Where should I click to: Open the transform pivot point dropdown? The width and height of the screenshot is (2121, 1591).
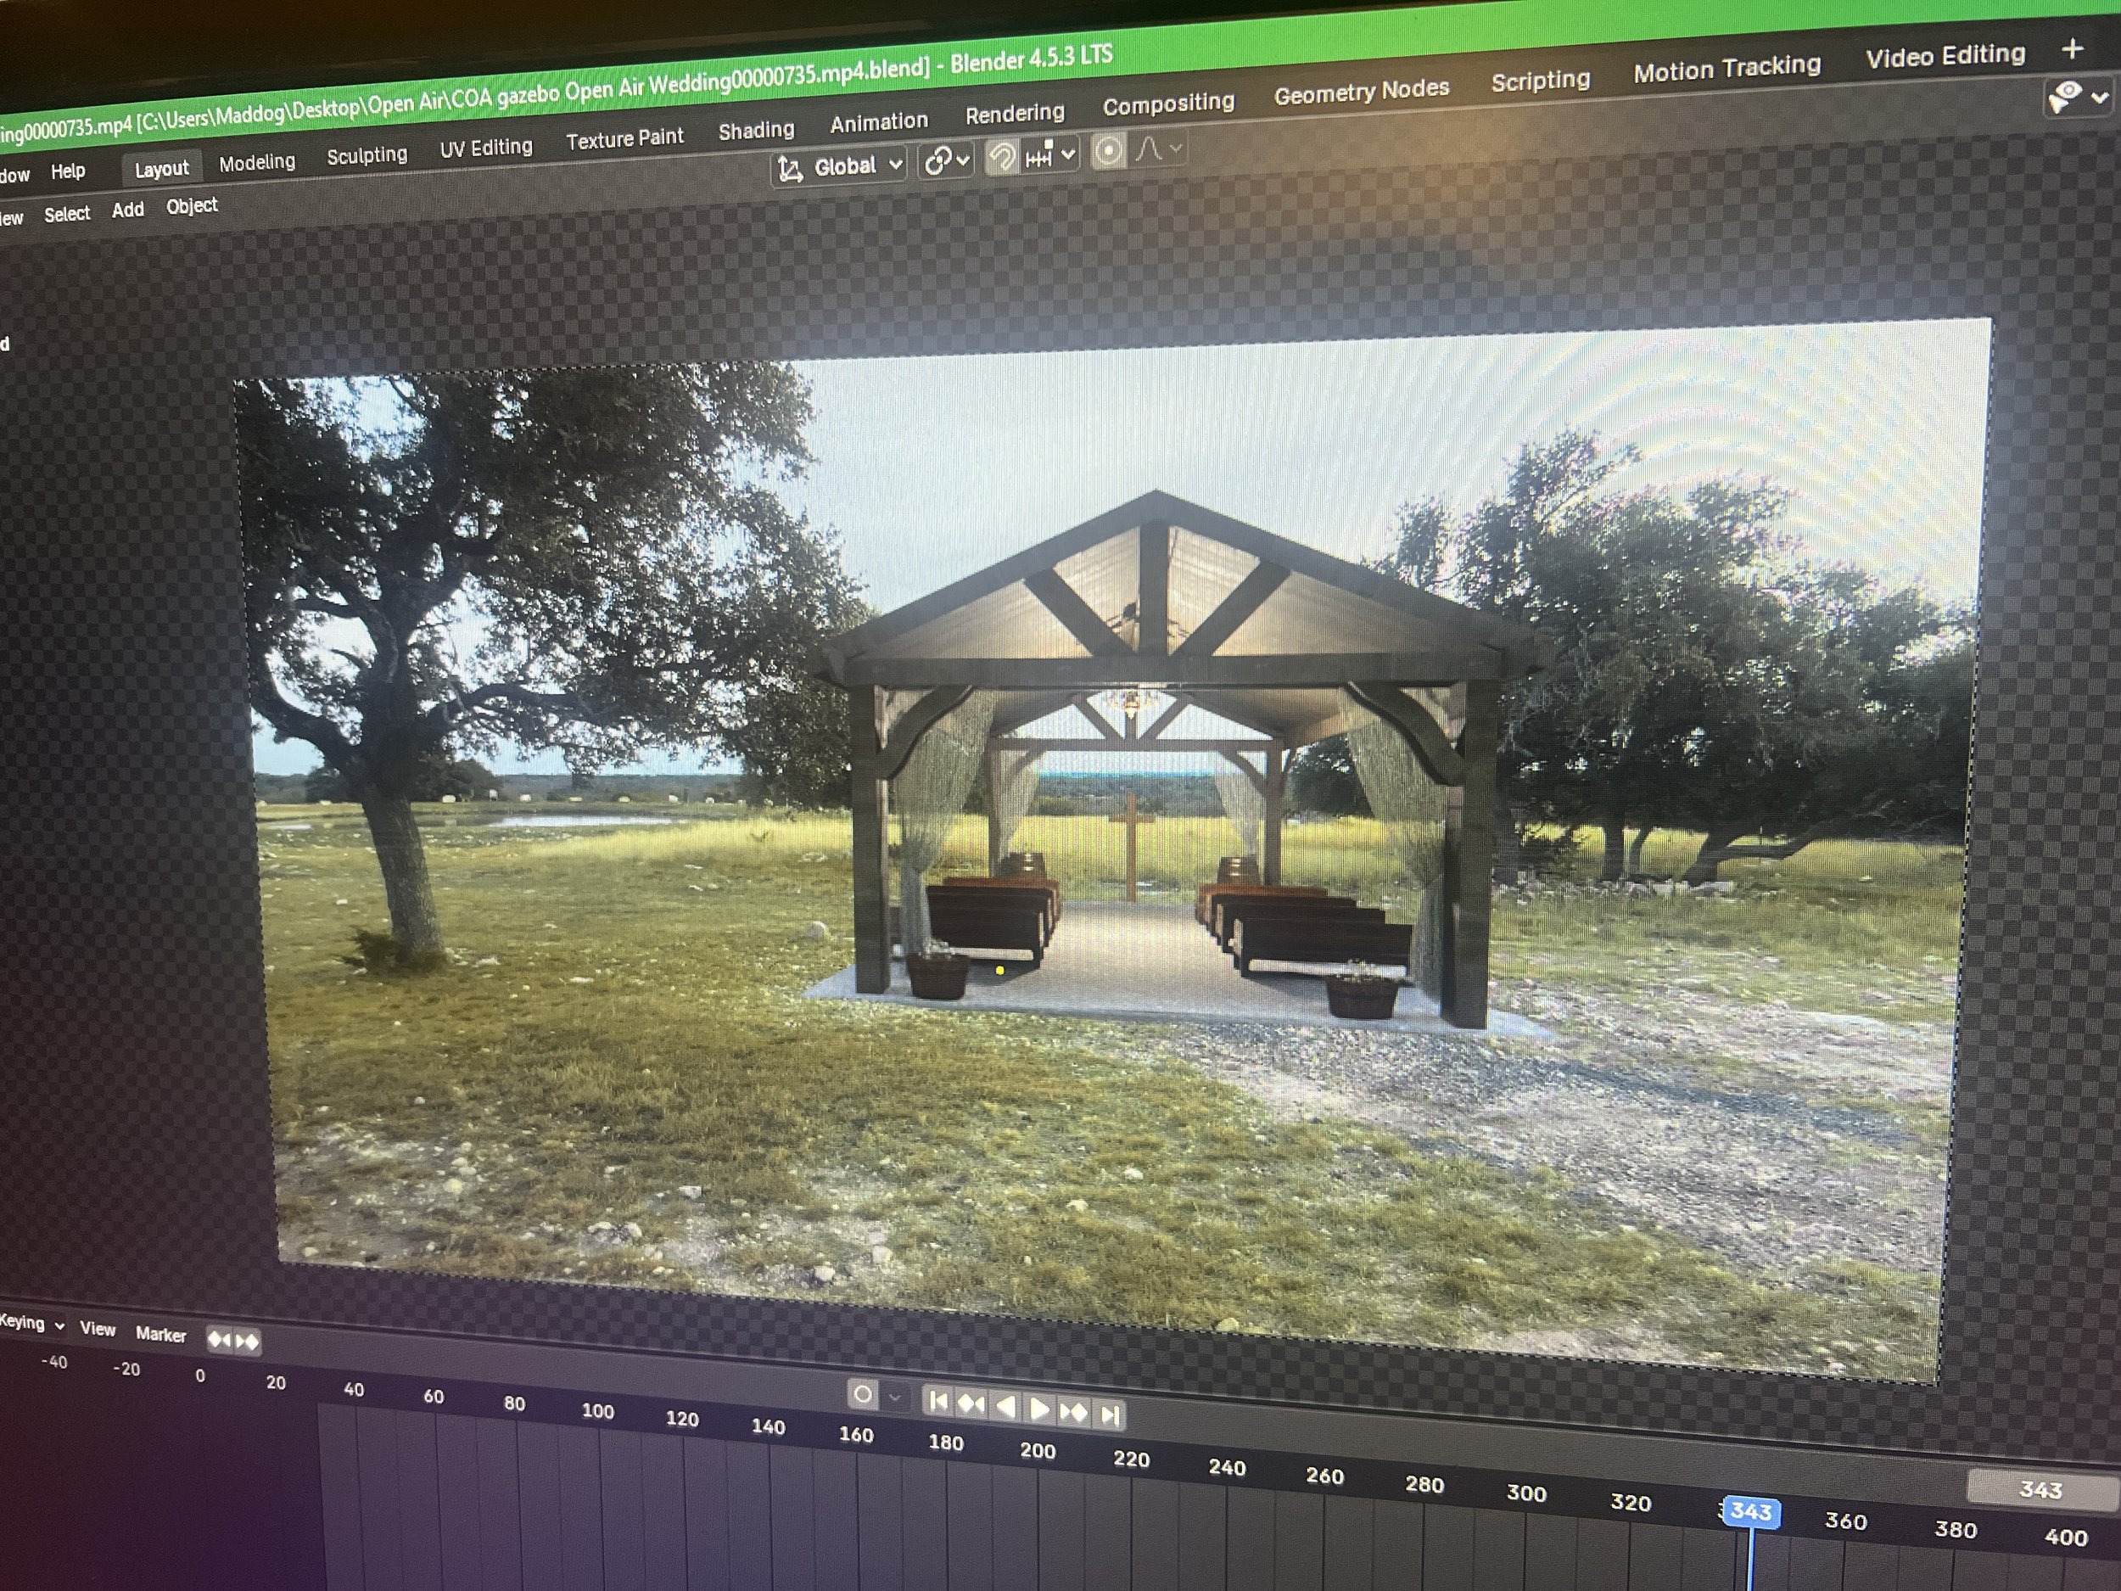click(945, 160)
